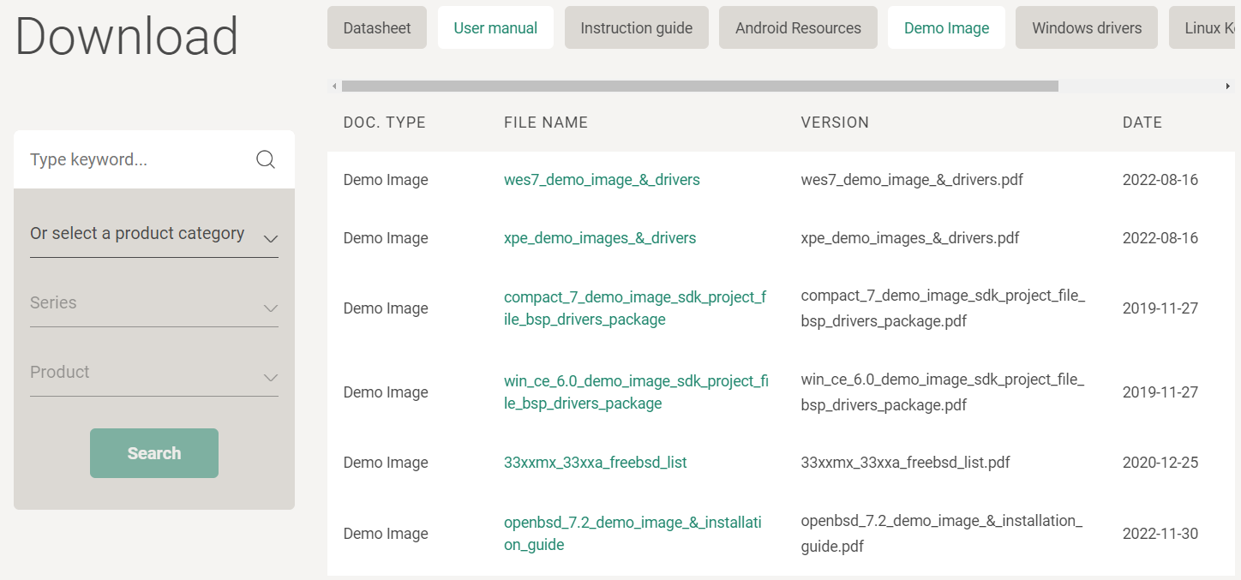Click the date 2020-12-25
Image resolution: width=1241 pixels, height=580 pixels.
point(1160,463)
